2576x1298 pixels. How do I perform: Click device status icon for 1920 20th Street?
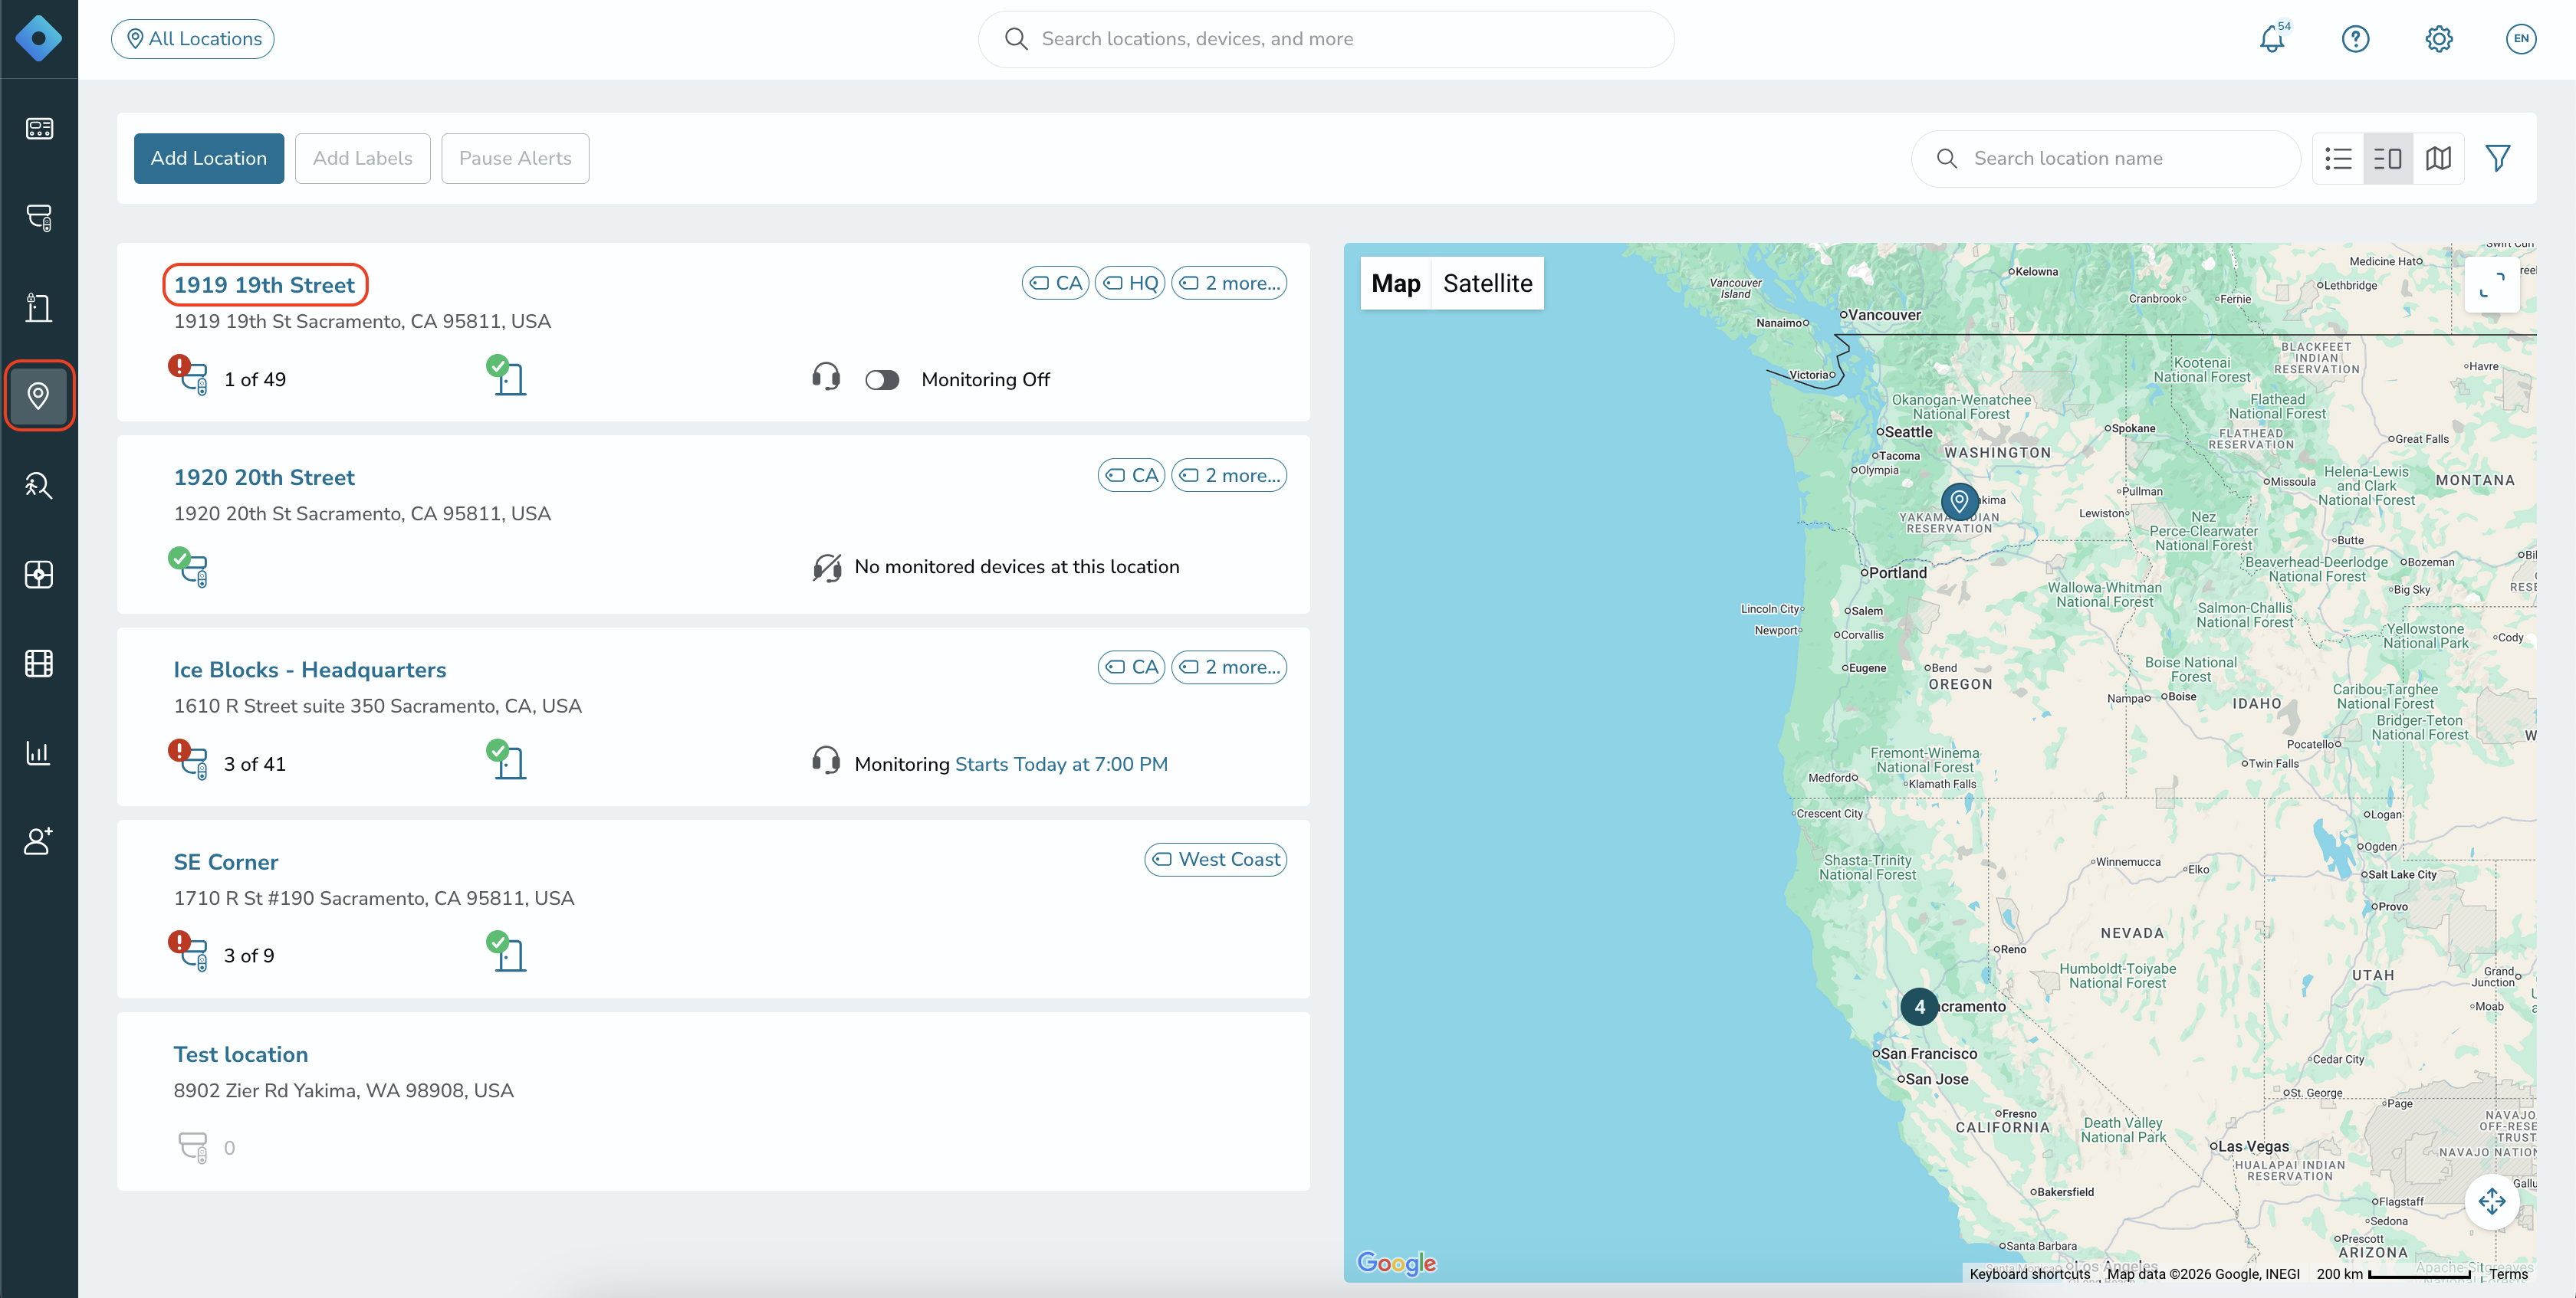coord(188,568)
